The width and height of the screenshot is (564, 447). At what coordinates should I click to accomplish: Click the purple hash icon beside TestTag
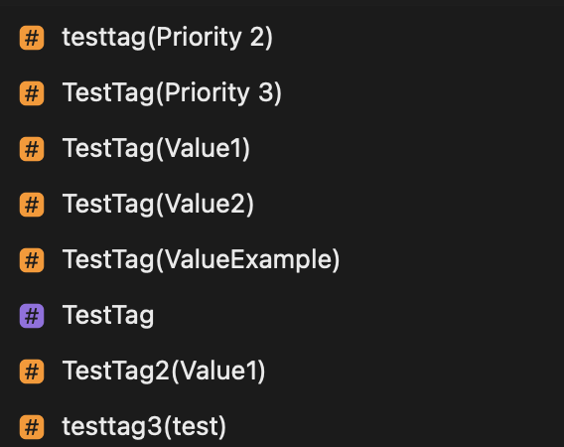[32, 316]
